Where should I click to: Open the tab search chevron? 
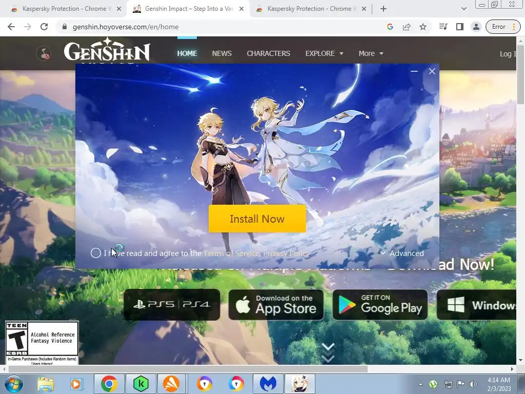coord(463,9)
